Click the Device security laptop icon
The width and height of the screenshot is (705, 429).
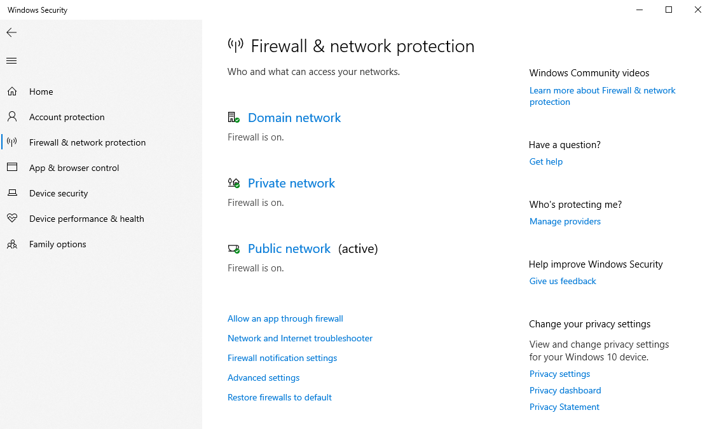coord(12,193)
